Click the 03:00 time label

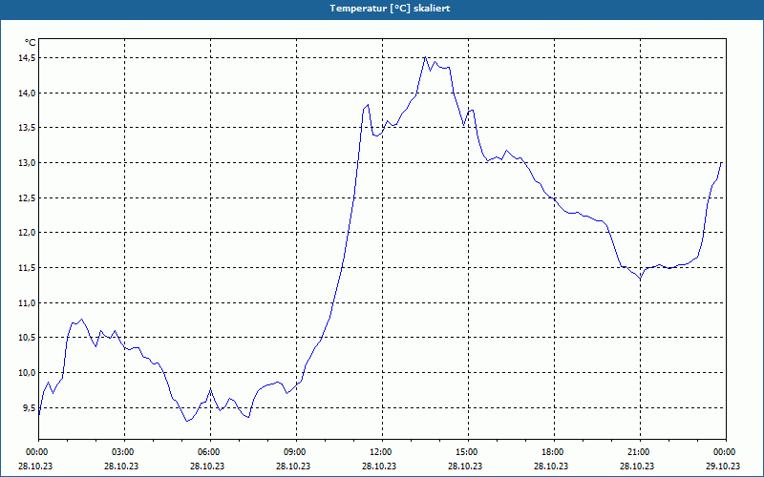[x=125, y=452]
